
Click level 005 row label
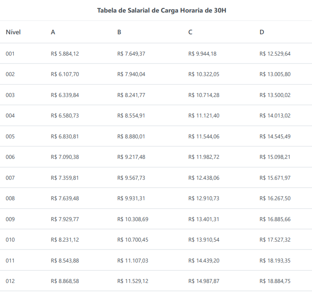[10, 136]
